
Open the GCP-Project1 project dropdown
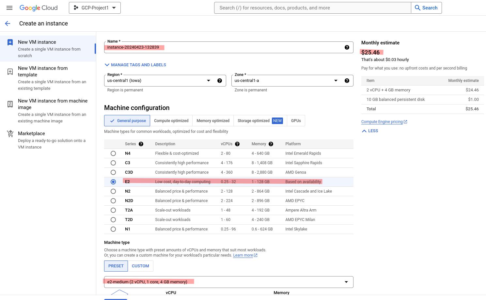[x=95, y=8]
